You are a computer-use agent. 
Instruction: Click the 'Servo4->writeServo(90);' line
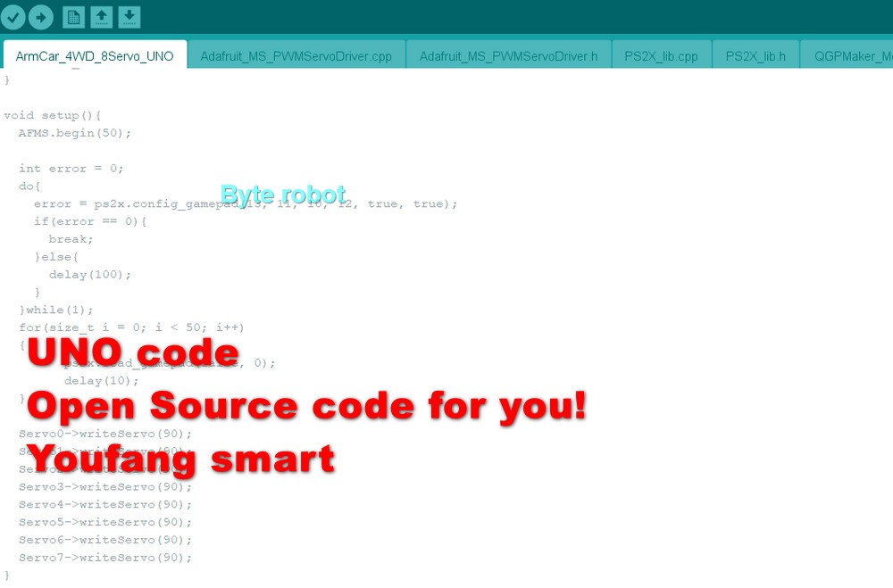105,504
